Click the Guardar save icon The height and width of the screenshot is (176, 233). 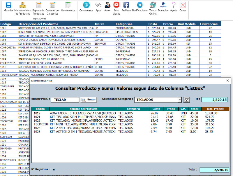[x=8, y=5]
